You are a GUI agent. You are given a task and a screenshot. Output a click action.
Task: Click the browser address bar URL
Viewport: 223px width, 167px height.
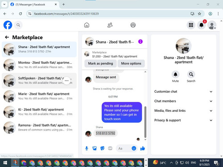pos(66,14)
